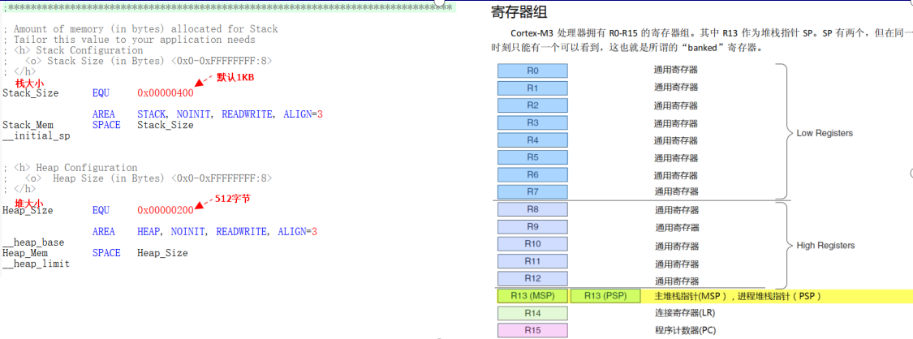
Task: Click the 通用寄存器 label beside R0
Action: pyautogui.click(x=675, y=70)
